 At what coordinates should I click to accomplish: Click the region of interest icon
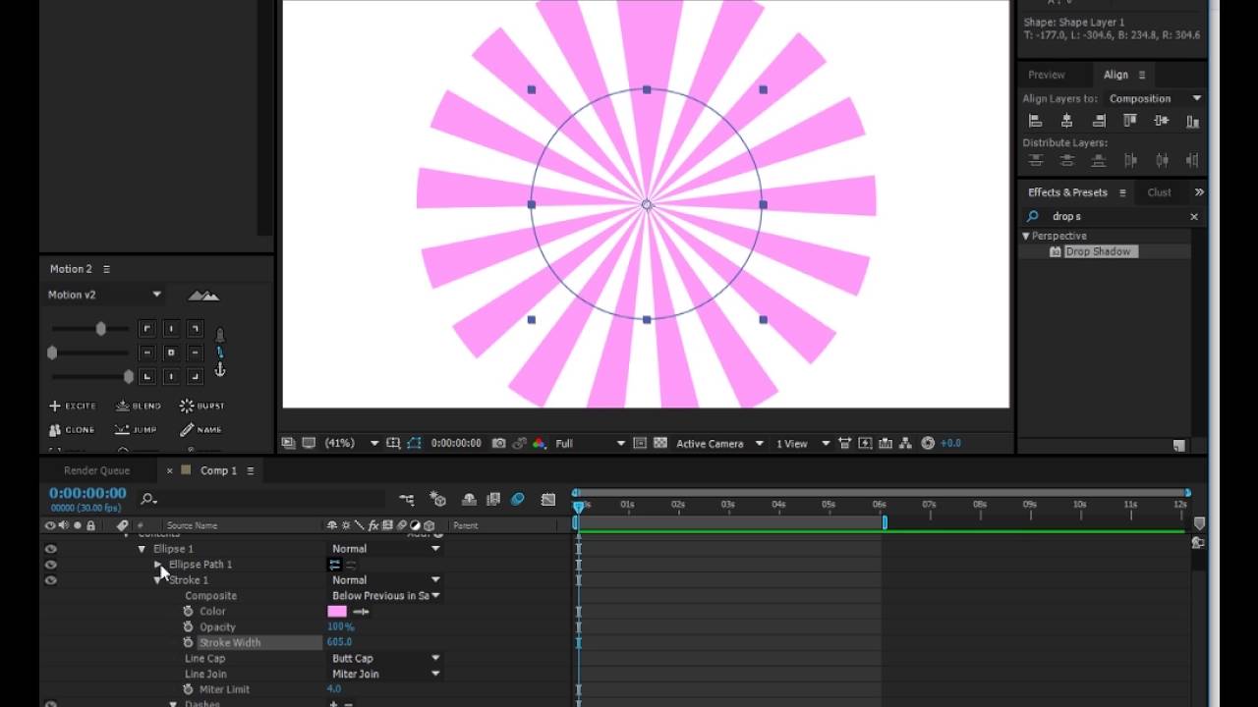(641, 444)
